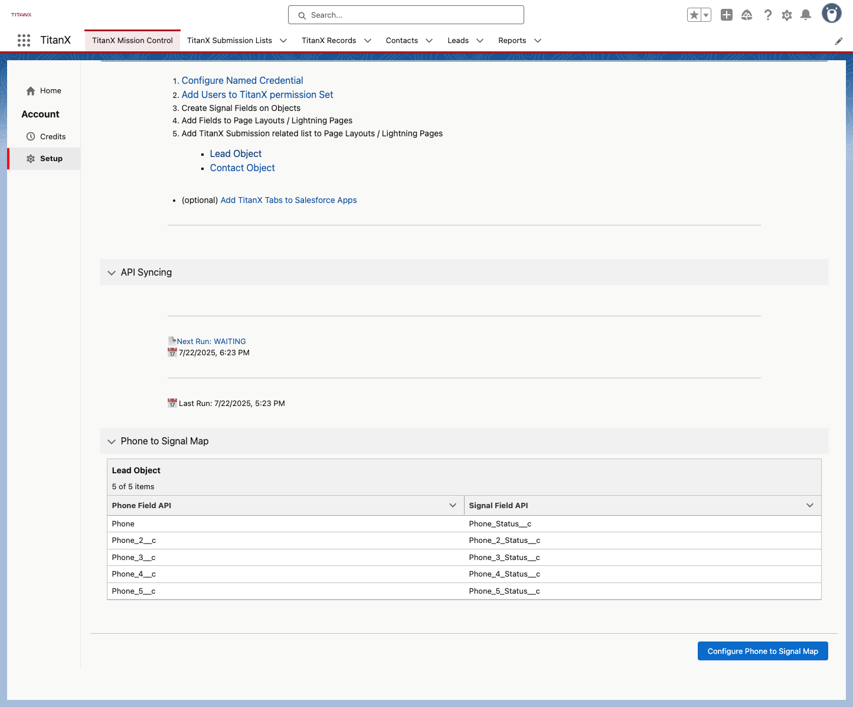The height and width of the screenshot is (707, 853).
Task: Open the Configure Named Credential link
Action: tap(242, 80)
